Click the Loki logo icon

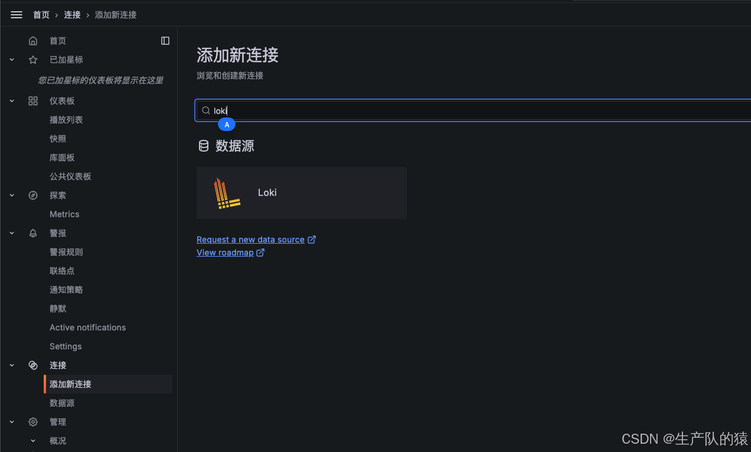pyautogui.click(x=227, y=193)
